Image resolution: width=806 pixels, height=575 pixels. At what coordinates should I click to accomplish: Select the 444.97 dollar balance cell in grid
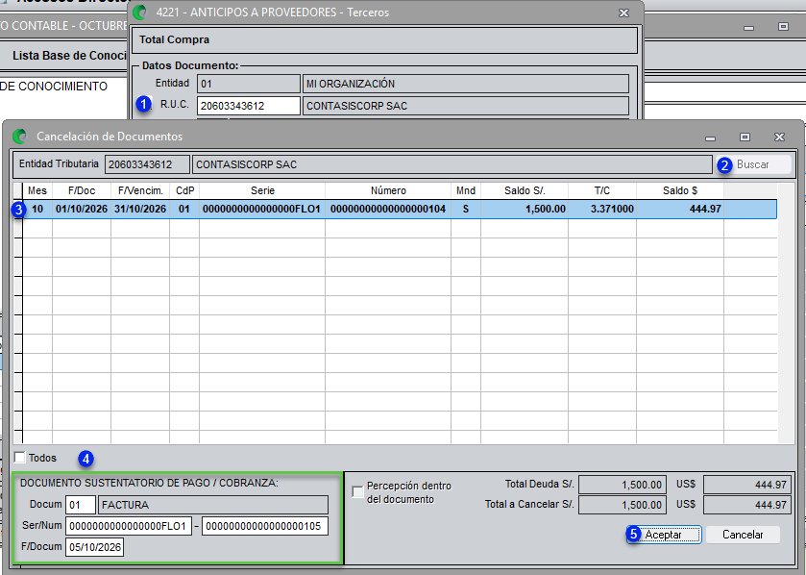[x=680, y=210]
